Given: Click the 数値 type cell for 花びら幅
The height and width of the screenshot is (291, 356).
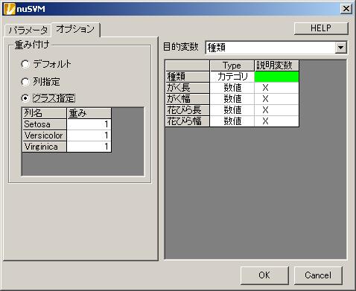Looking at the screenshot, I should coord(232,121).
